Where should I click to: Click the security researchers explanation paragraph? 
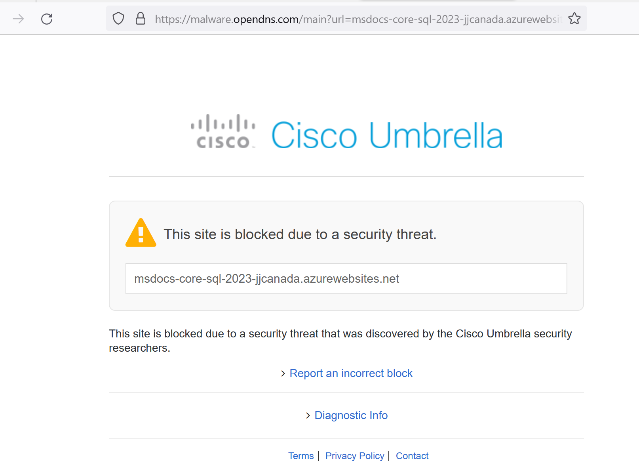(x=340, y=341)
